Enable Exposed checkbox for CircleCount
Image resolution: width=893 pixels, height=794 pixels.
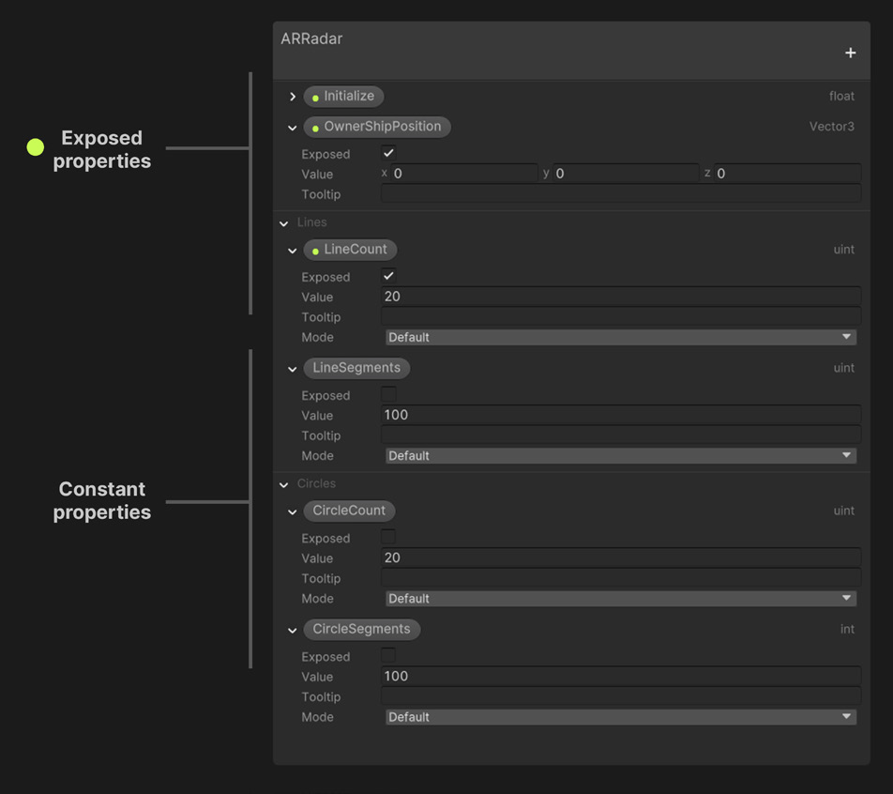388,538
